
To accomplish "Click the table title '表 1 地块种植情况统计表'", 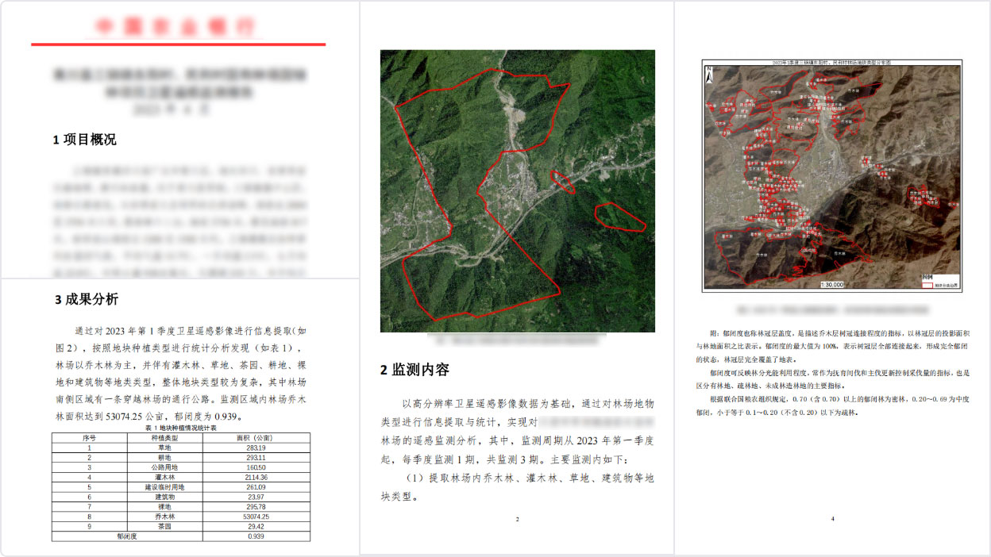I will tap(180, 427).
